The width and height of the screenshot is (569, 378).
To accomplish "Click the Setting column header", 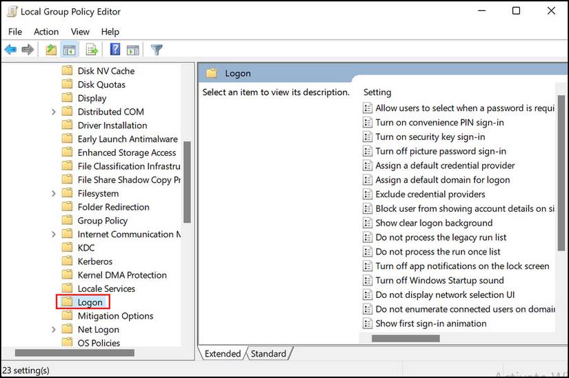I will (x=377, y=92).
